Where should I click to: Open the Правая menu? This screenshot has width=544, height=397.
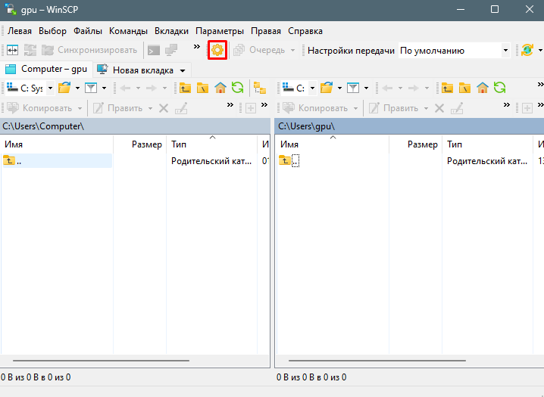266,31
